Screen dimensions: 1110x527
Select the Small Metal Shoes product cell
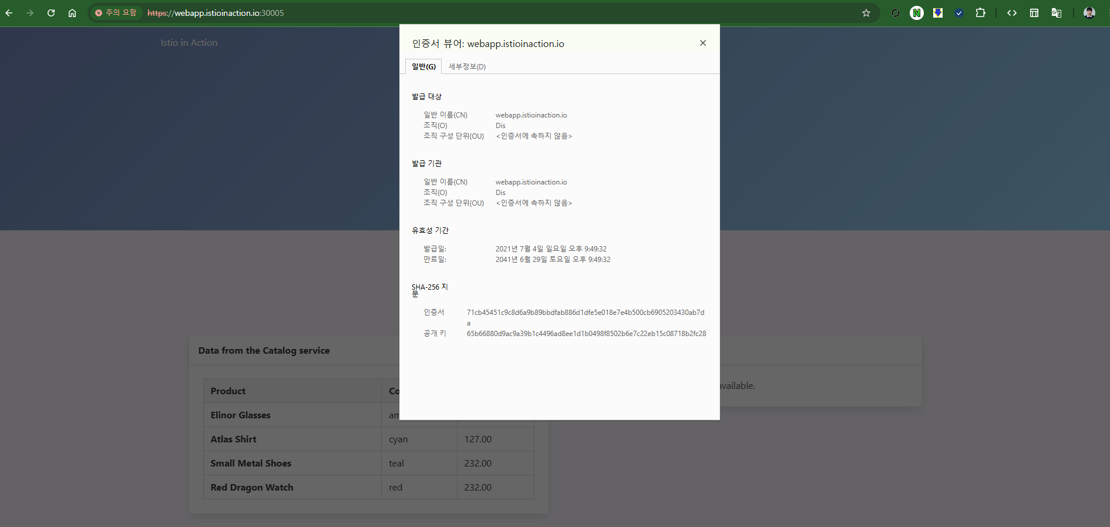click(292, 464)
